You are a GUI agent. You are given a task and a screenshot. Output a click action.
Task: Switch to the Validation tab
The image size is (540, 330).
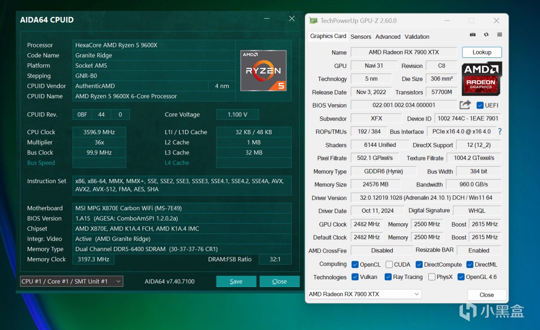click(417, 37)
